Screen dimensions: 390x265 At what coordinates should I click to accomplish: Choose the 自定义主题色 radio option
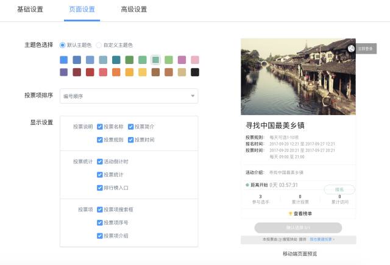pyautogui.click(x=99, y=45)
